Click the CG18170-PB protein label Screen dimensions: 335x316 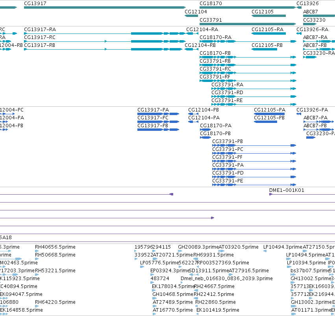tap(215, 134)
